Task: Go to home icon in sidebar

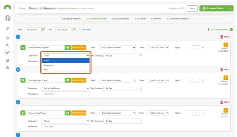Action: pyautogui.click(x=7, y=38)
